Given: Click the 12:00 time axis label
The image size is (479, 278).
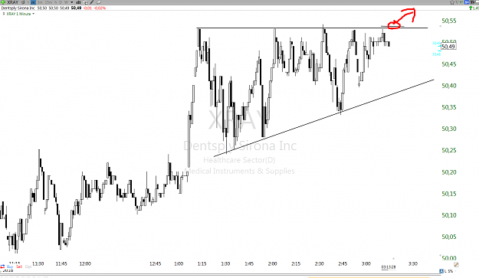Looking at the screenshot, I should click(85, 263).
